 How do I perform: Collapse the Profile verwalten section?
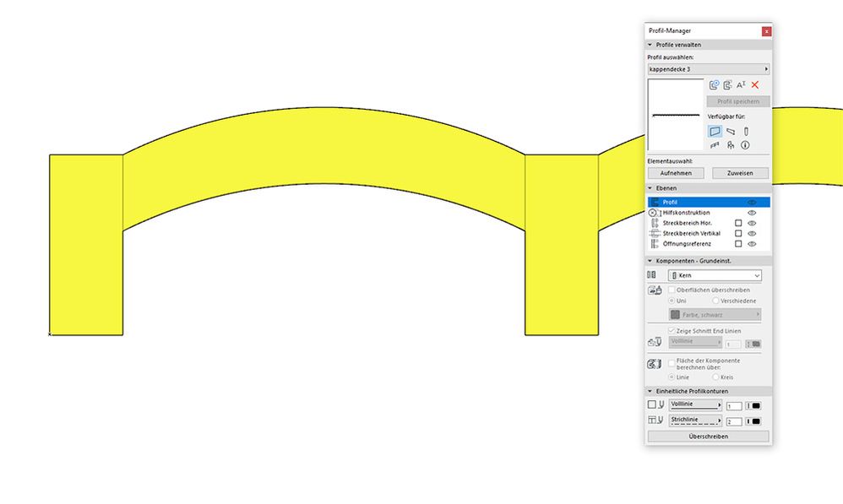(x=650, y=45)
